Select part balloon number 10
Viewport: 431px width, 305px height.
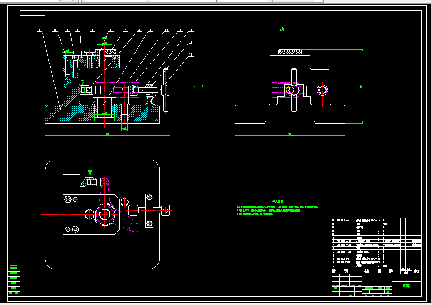(x=166, y=30)
